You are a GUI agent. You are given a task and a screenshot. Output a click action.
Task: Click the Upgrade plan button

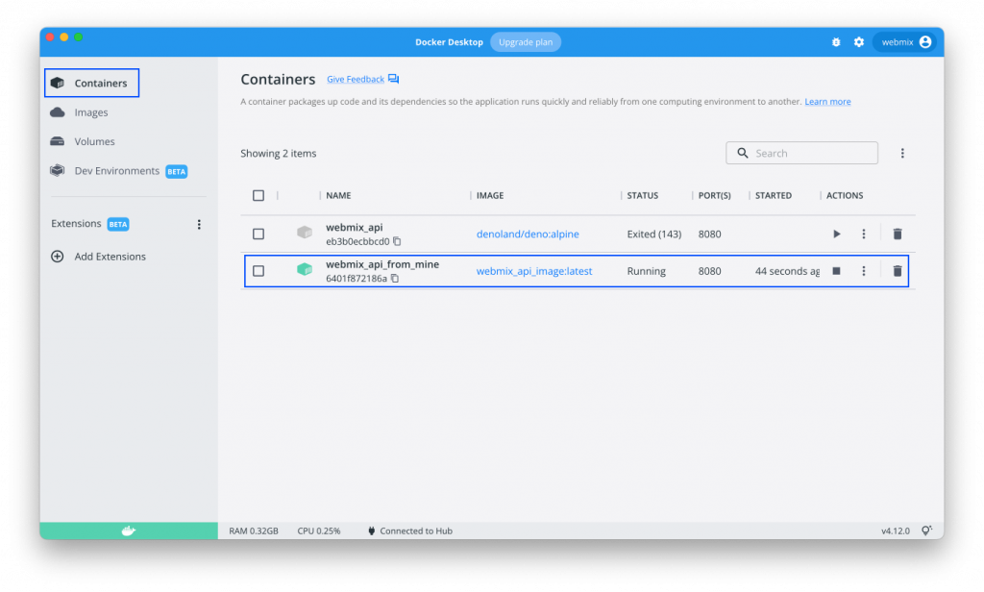(526, 42)
